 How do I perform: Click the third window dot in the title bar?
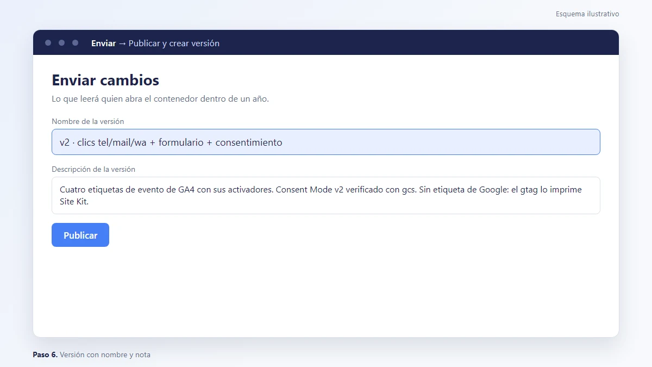pos(75,42)
